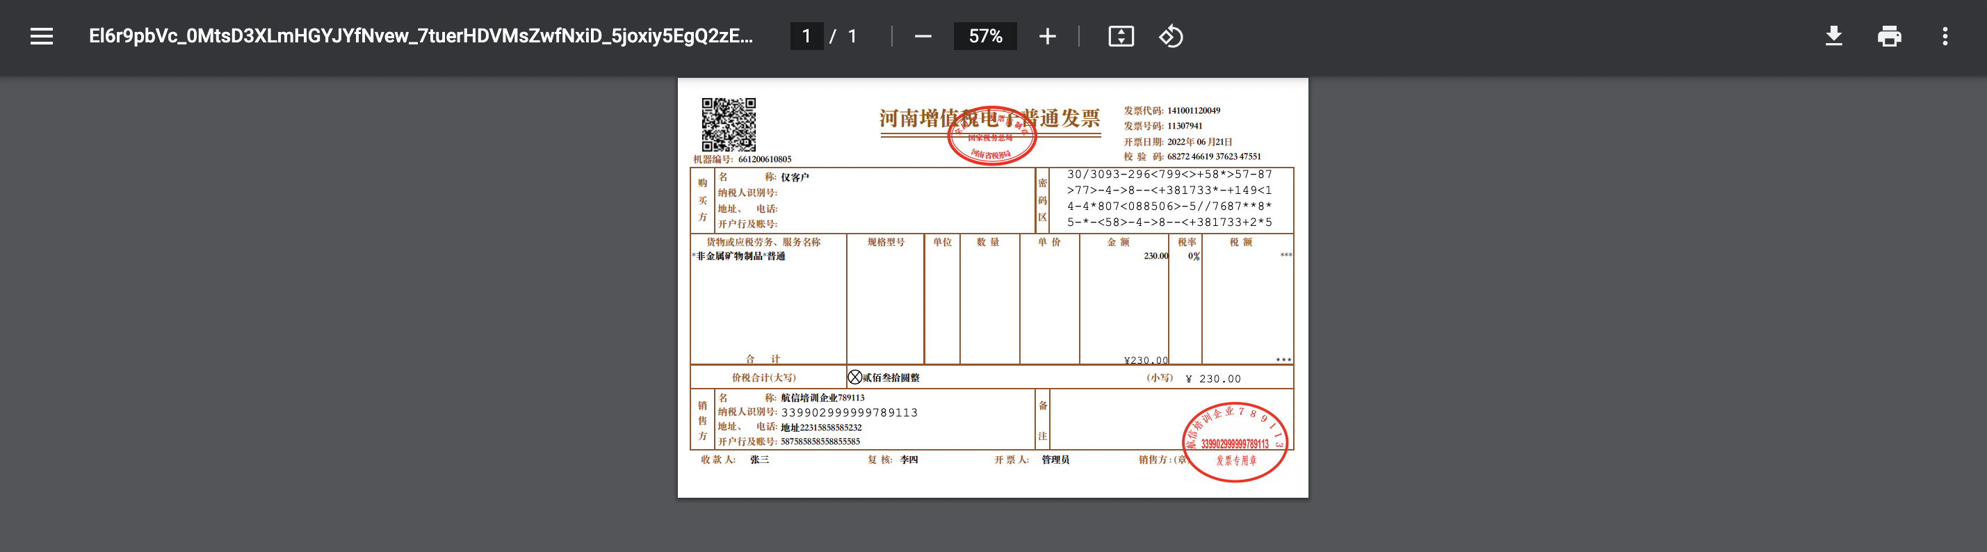Click the QR code on the invoice
Image resolution: width=1987 pixels, height=552 pixels.
[728, 124]
